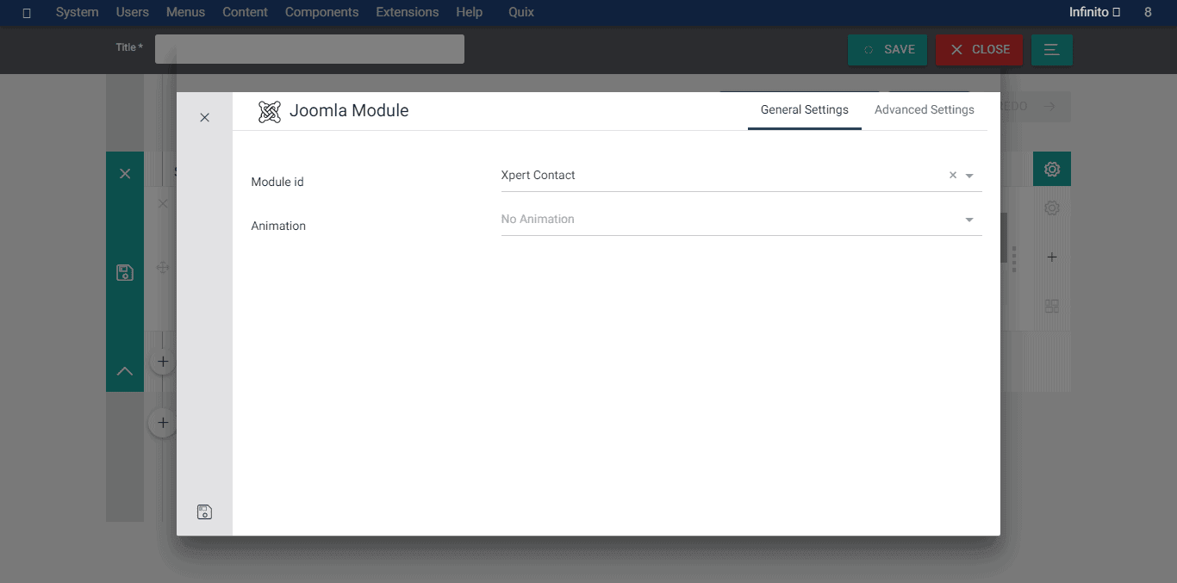The width and height of the screenshot is (1177, 583).
Task: Close the Joomla Module dialog with X icon
Action: point(204,118)
